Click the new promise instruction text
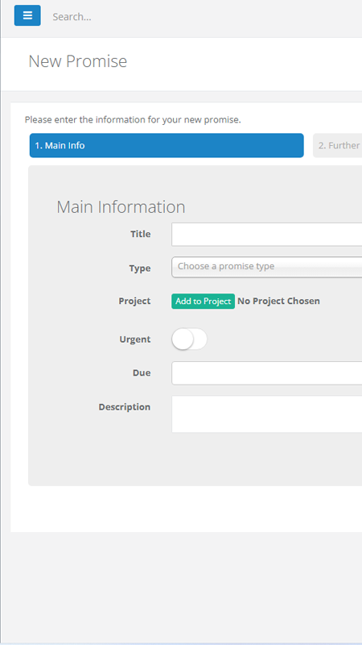Viewport: 362px width, 645px height. point(133,119)
